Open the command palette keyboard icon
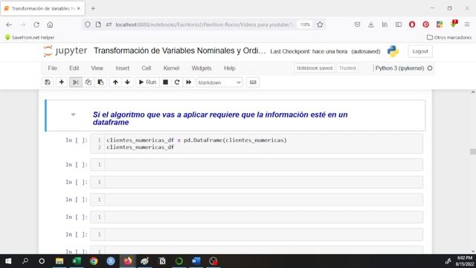 coord(253,83)
